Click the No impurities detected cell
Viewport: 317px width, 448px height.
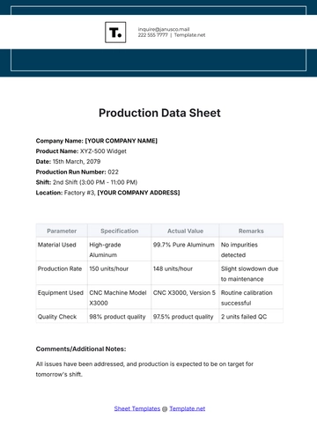251,249
